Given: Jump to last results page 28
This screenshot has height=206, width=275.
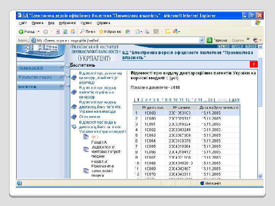Looking at the screenshot, I should 210,100.
